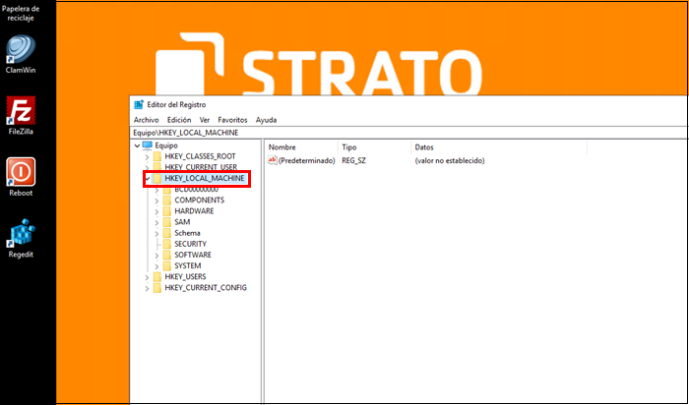Click the Equipo computer icon in tree
689x405 pixels.
coord(148,145)
